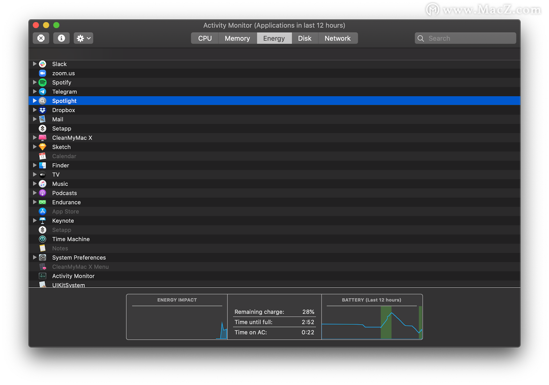Expand the Finder process group
The height and width of the screenshot is (385, 549).
[35, 165]
